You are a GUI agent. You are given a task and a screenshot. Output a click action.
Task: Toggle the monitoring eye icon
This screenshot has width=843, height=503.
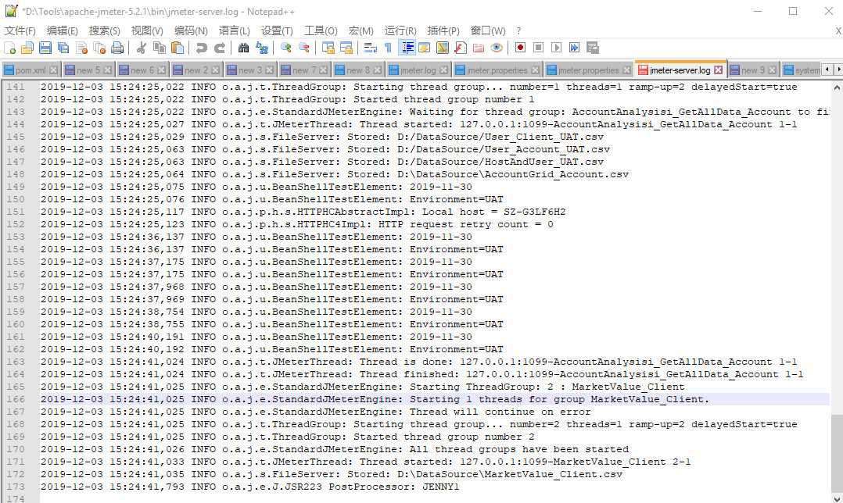click(497, 48)
